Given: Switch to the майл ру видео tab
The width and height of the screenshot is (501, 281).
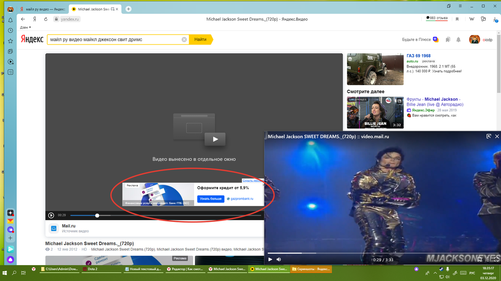Looking at the screenshot, I should [42, 9].
